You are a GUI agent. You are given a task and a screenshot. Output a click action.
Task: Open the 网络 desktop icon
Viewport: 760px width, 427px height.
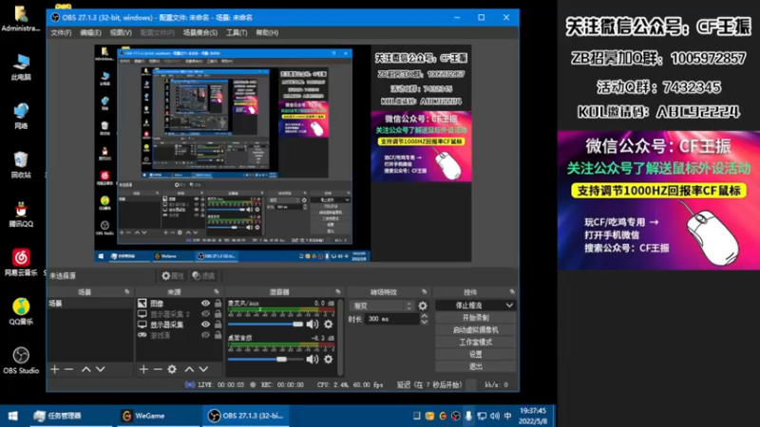click(21, 116)
